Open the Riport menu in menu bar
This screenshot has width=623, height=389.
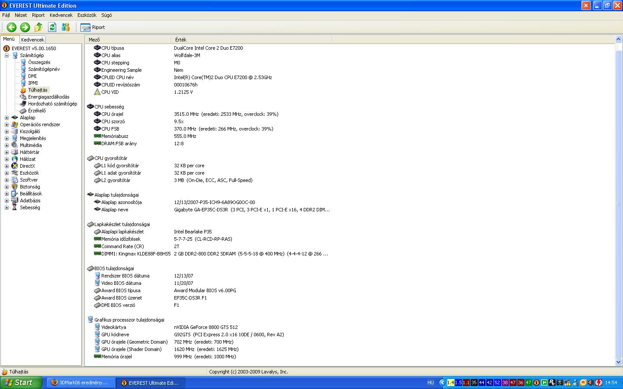(39, 15)
